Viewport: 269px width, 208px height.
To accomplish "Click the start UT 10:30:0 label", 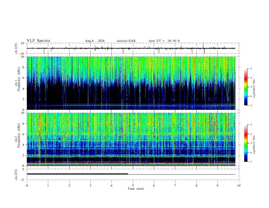I will (164, 41).
